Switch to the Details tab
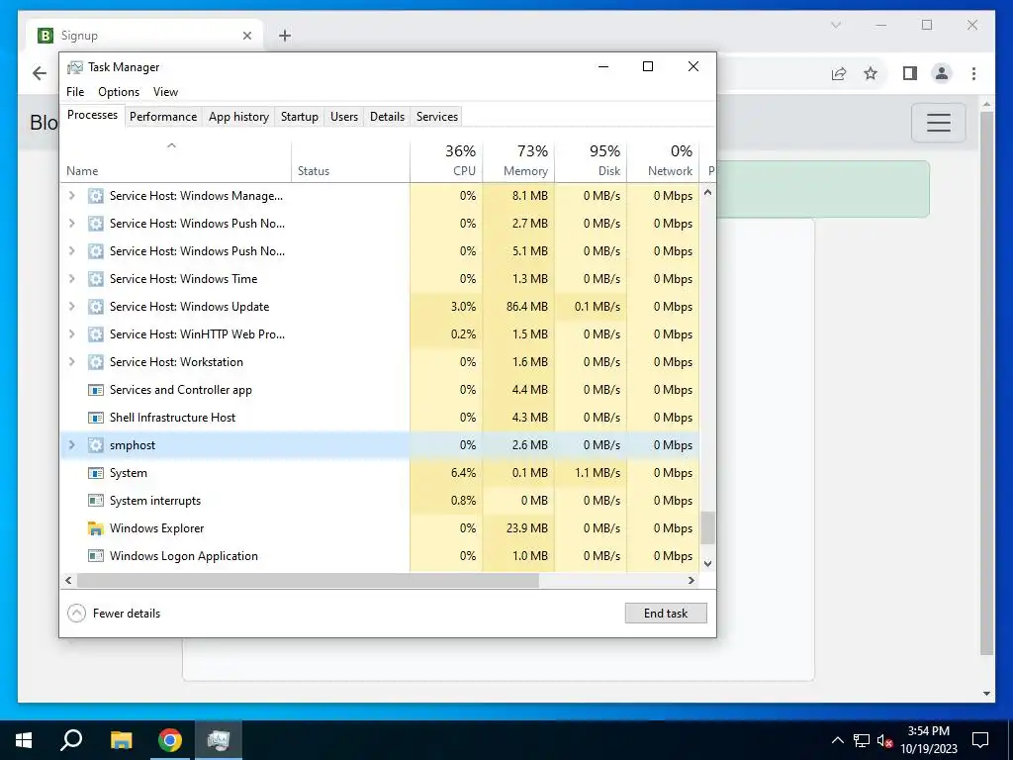 pyautogui.click(x=387, y=117)
